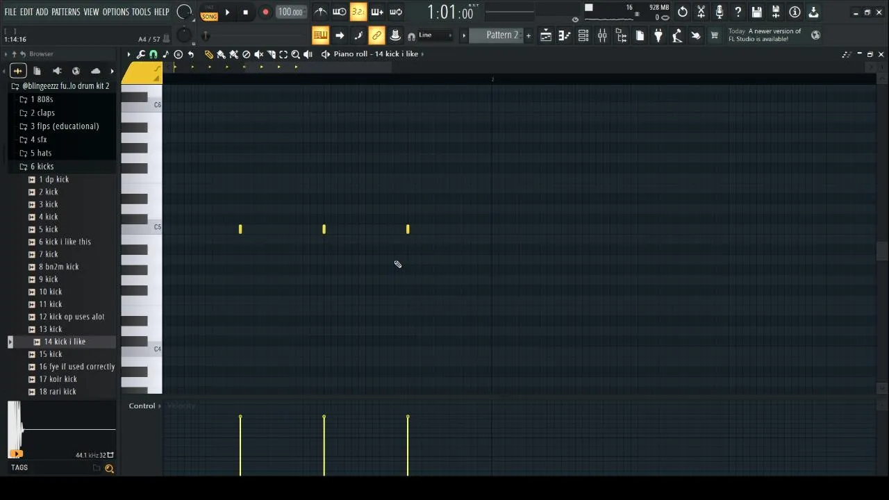Toggle the metronome button
Viewport: 889px width, 500px height.
pyautogui.click(x=320, y=12)
